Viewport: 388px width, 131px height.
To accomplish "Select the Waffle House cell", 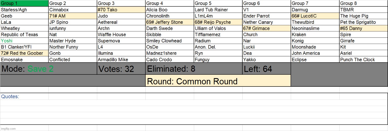I will click(121, 35).
